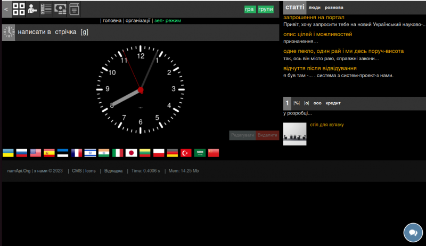Open the list view icon in toolbar
Viewport: 426px width, 246px height.
coord(46,9)
